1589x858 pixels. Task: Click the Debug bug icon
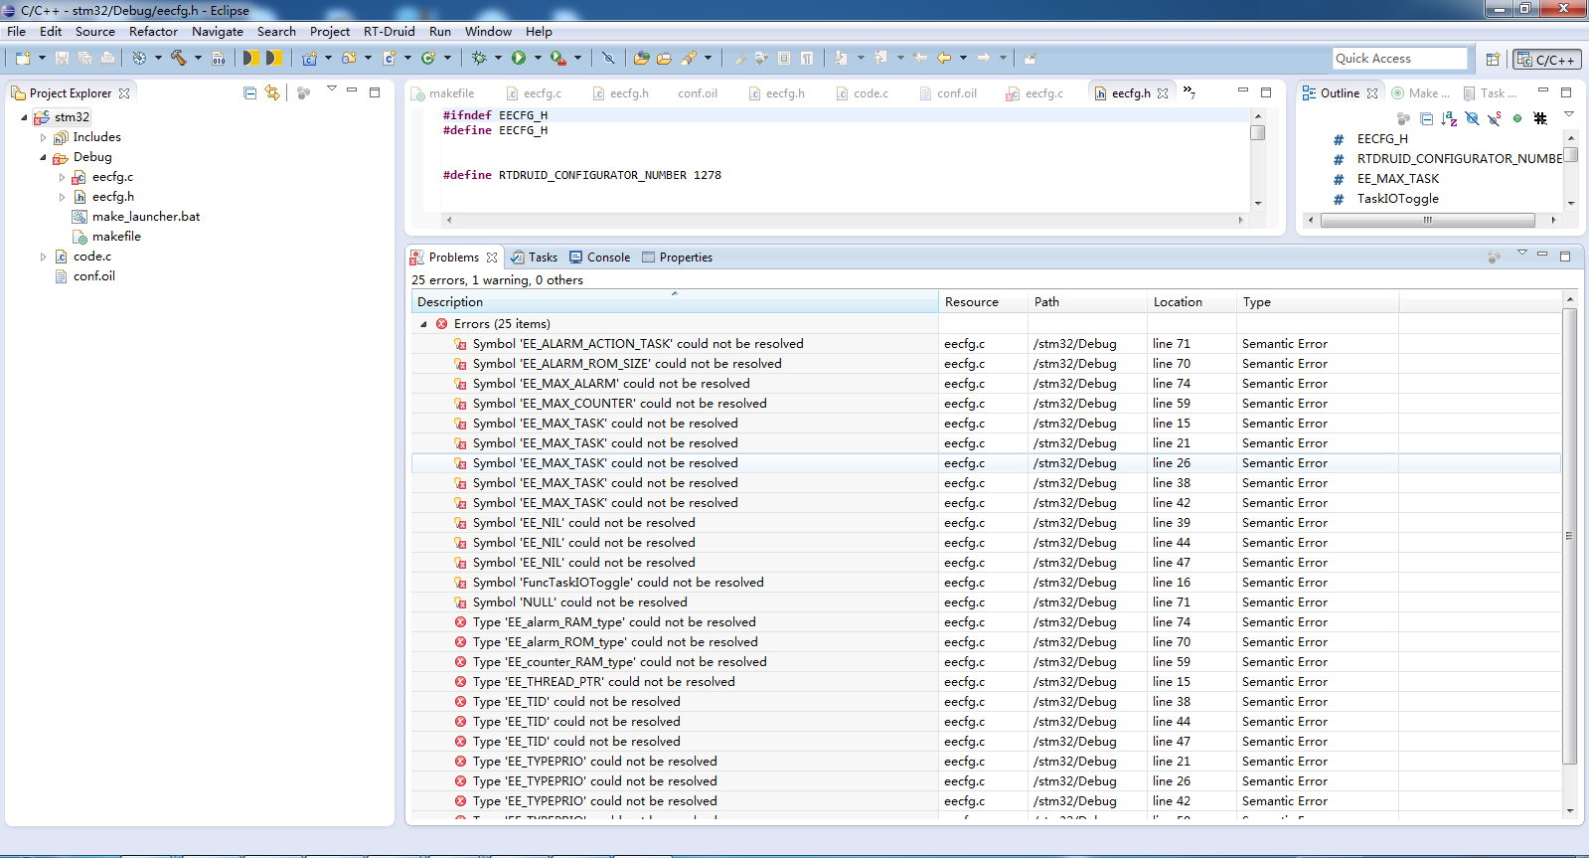(x=479, y=59)
